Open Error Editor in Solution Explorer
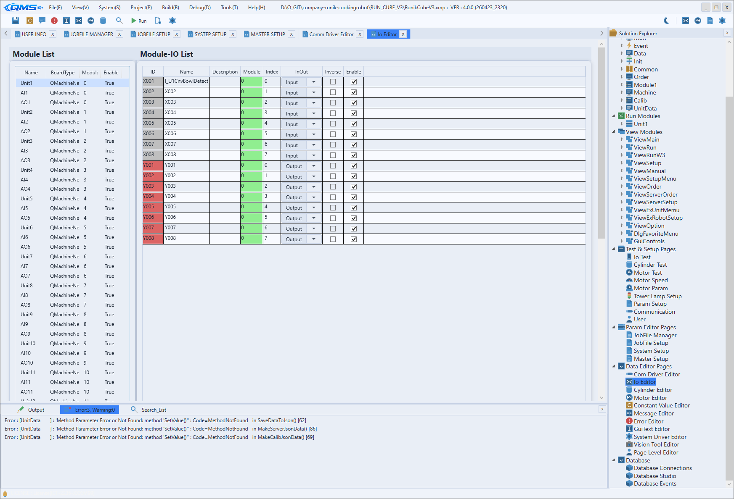 click(x=648, y=421)
